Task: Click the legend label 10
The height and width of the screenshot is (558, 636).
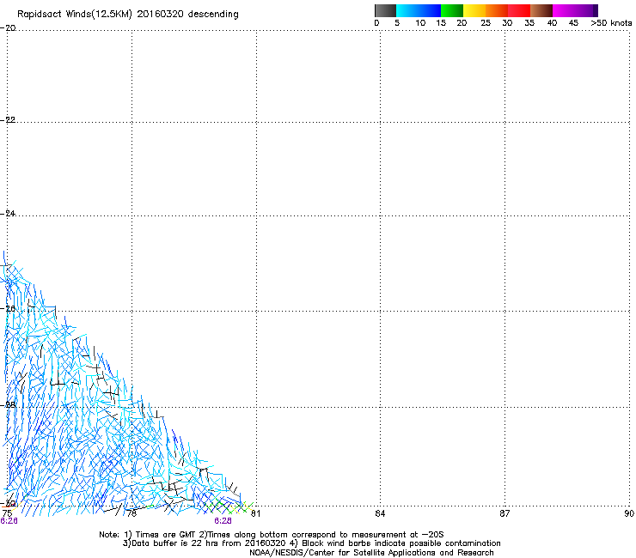Action: click(x=420, y=23)
